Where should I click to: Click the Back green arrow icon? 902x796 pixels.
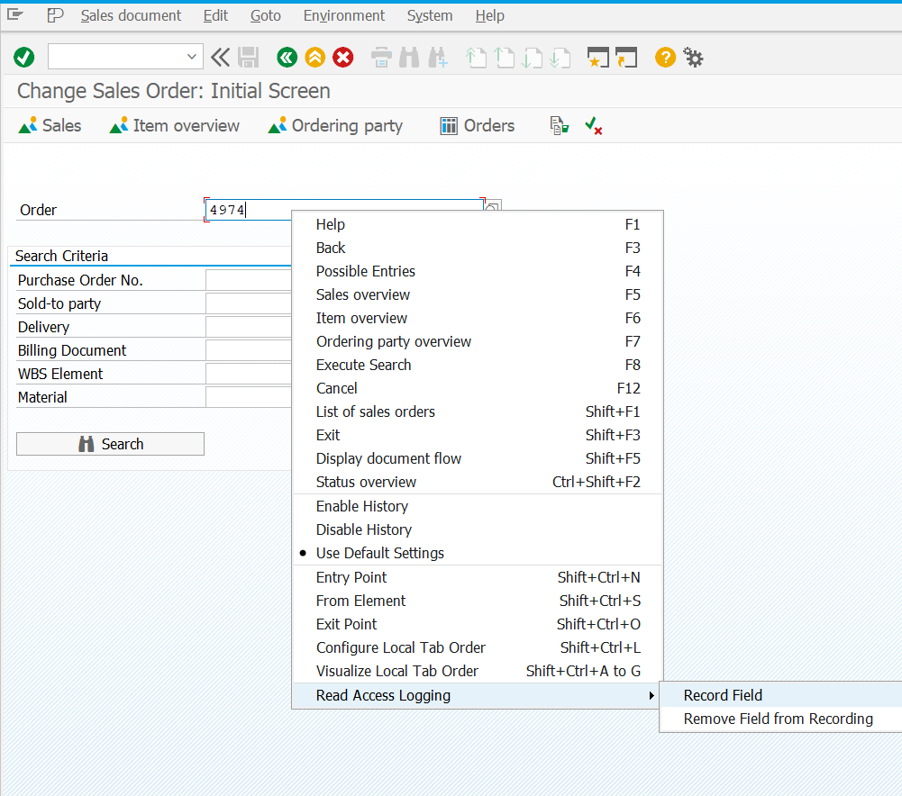pyautogui.click(x=287, y=57)
